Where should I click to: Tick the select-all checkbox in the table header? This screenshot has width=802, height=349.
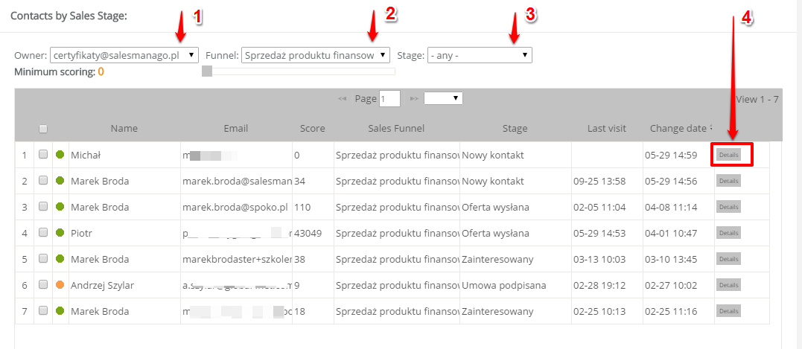pos(43,129)
